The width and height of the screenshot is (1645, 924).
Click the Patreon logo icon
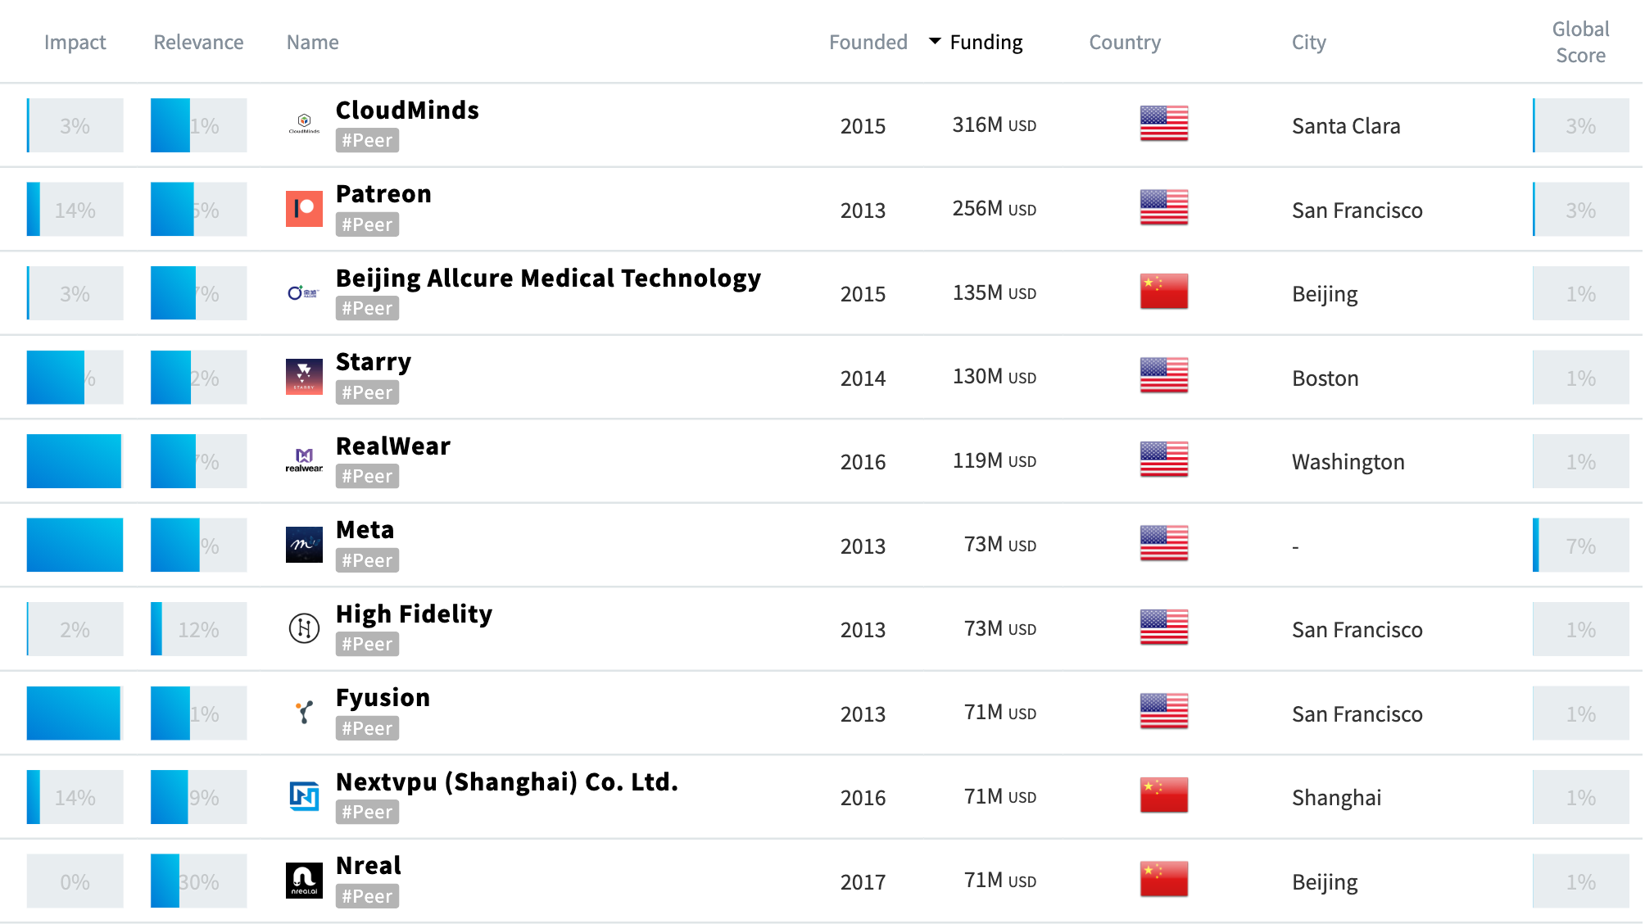pyautogui.click(x=303, y=207)
